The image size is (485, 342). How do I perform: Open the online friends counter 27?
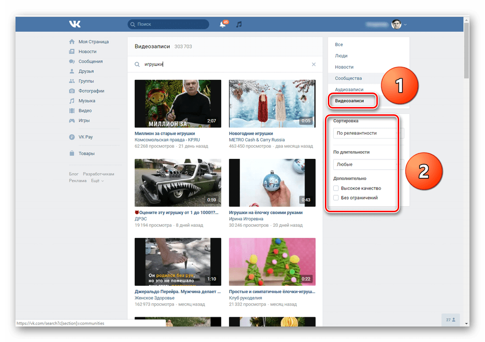point(451,320)
